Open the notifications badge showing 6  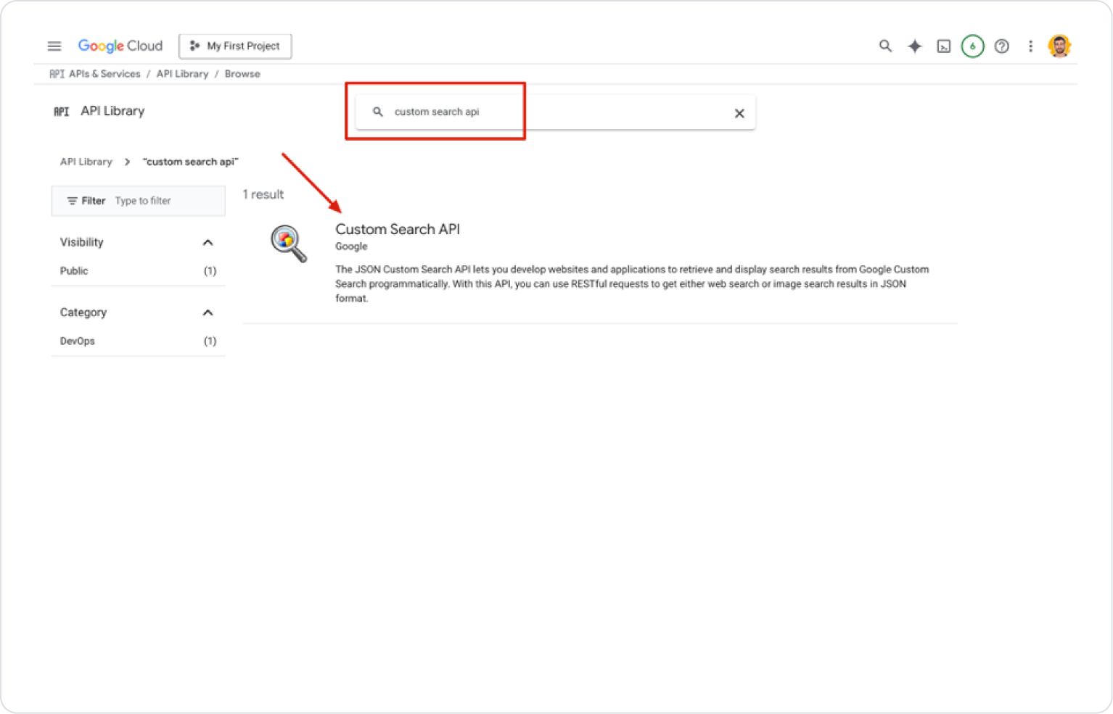coord(972,46)
